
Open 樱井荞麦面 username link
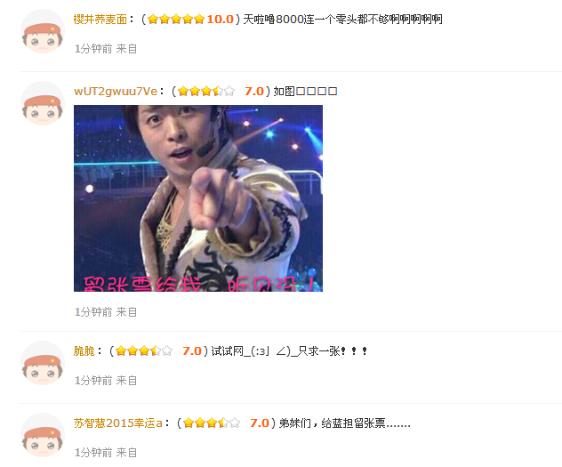pos(100,19)
